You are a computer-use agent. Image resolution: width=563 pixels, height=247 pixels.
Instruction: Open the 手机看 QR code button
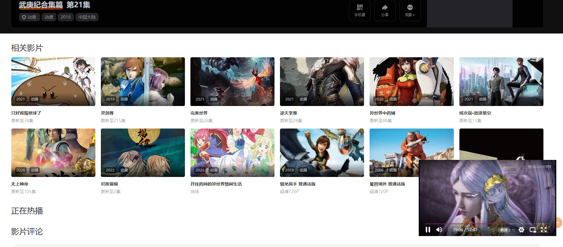pyautogui.click(x=360, y=10)
